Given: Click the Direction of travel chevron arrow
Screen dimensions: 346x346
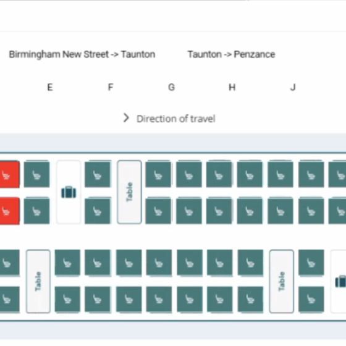Looking at the screenshot, I should click(126, 118).
